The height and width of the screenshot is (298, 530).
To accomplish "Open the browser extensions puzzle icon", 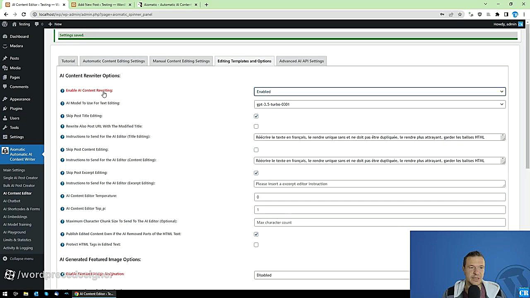I will (497, 14).
